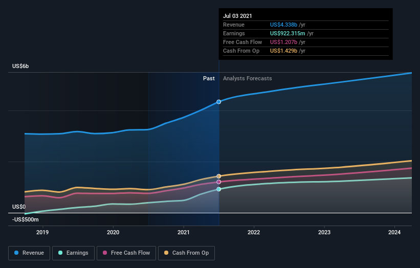Click the US$1.429b cash from op value

click(283, 51)
